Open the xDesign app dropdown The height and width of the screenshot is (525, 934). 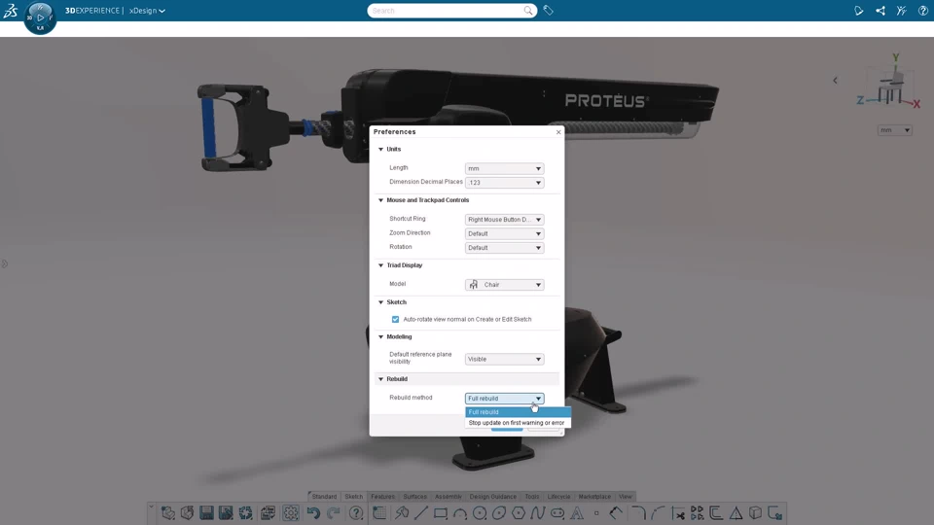pos(147,11)
